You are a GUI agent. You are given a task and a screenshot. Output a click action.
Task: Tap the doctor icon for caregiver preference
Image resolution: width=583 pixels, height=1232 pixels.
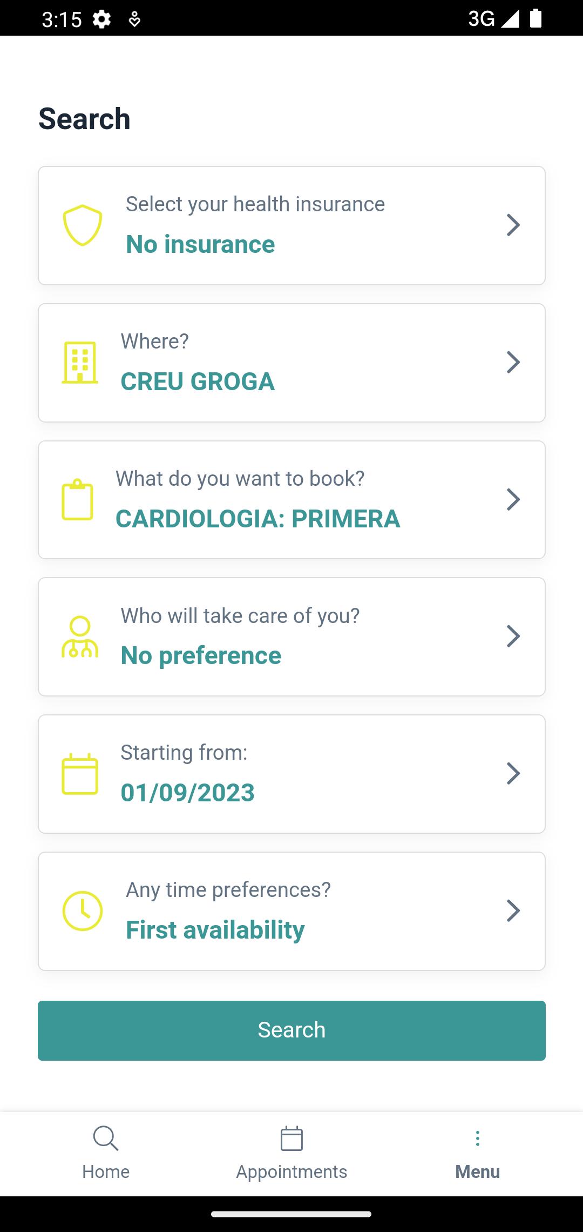(x=80, y=637)
